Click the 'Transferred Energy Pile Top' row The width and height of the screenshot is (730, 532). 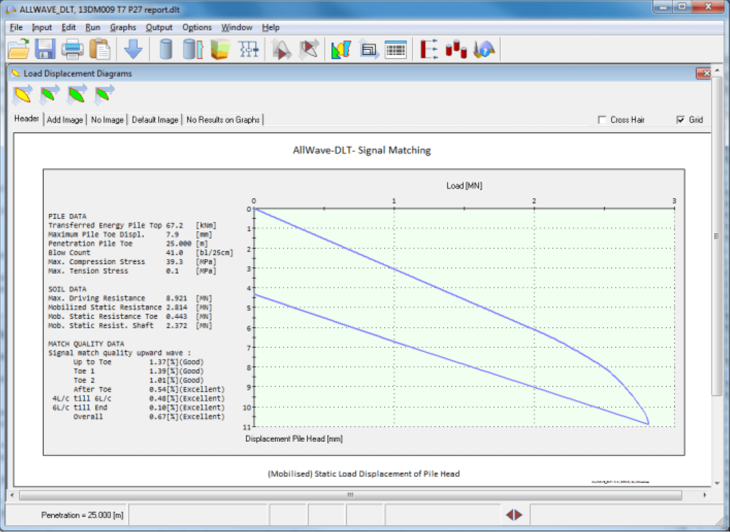point(132,226)
